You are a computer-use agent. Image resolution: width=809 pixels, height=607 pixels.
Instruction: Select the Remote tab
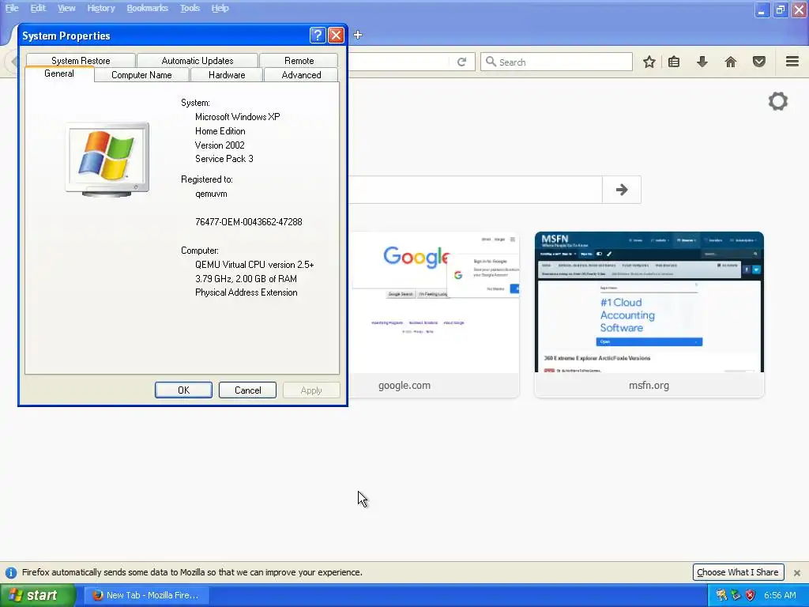coord(299,60)
